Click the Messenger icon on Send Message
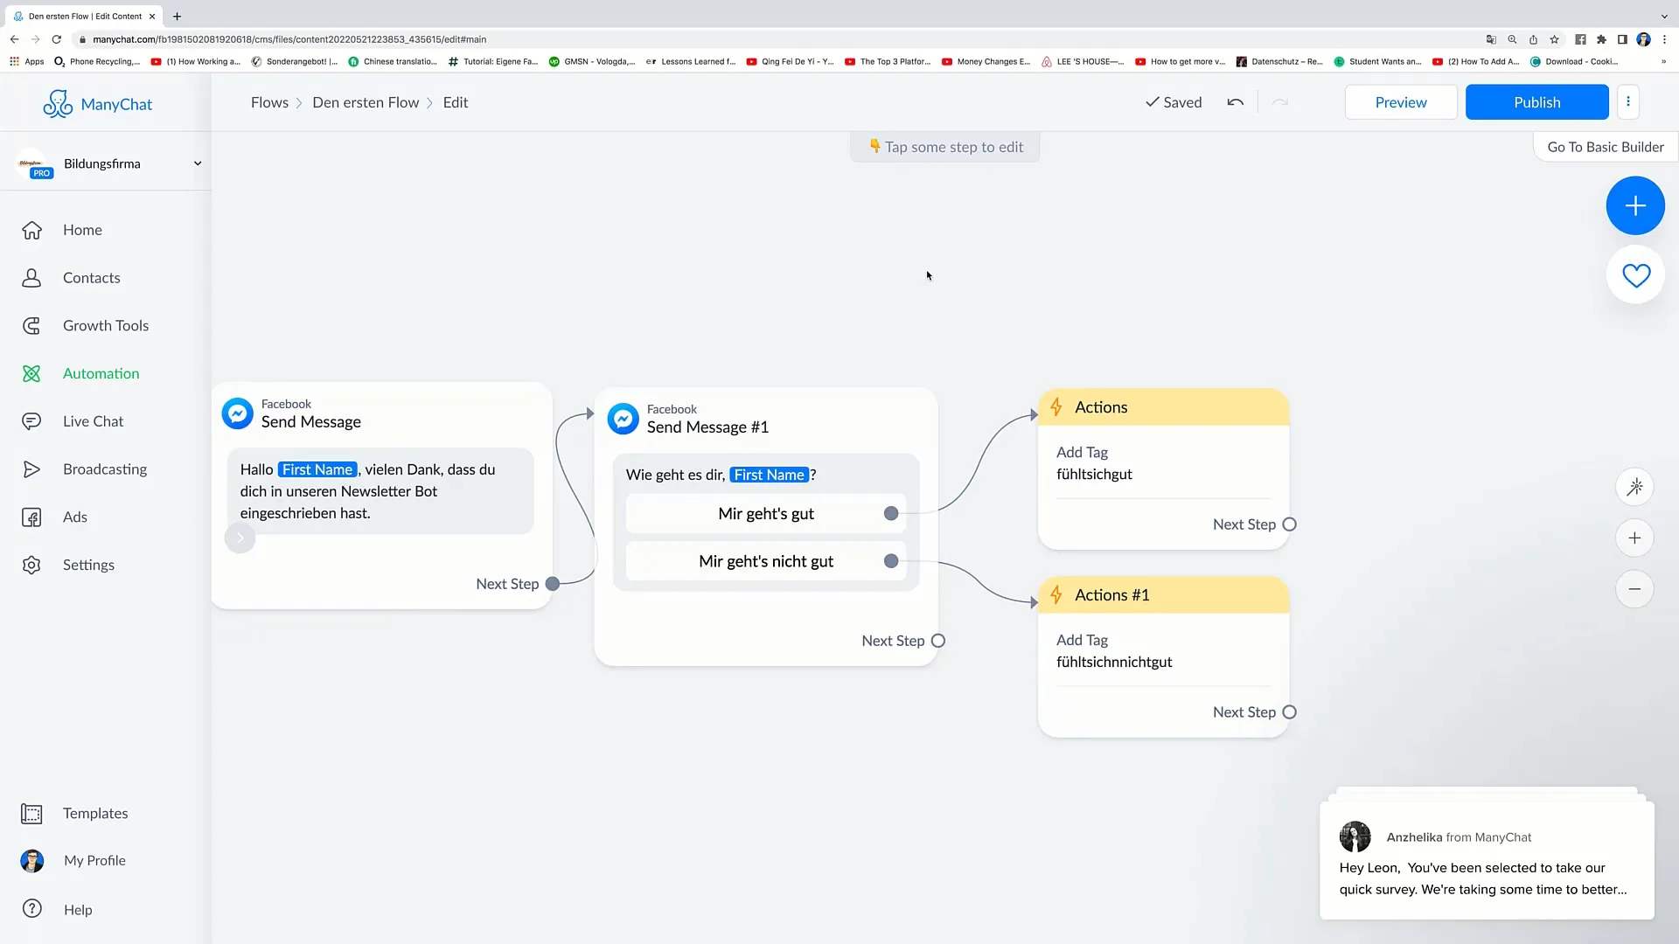 coord(237,413)
